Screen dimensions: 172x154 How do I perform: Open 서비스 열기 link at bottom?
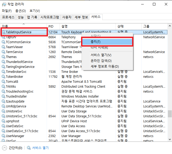40,148
